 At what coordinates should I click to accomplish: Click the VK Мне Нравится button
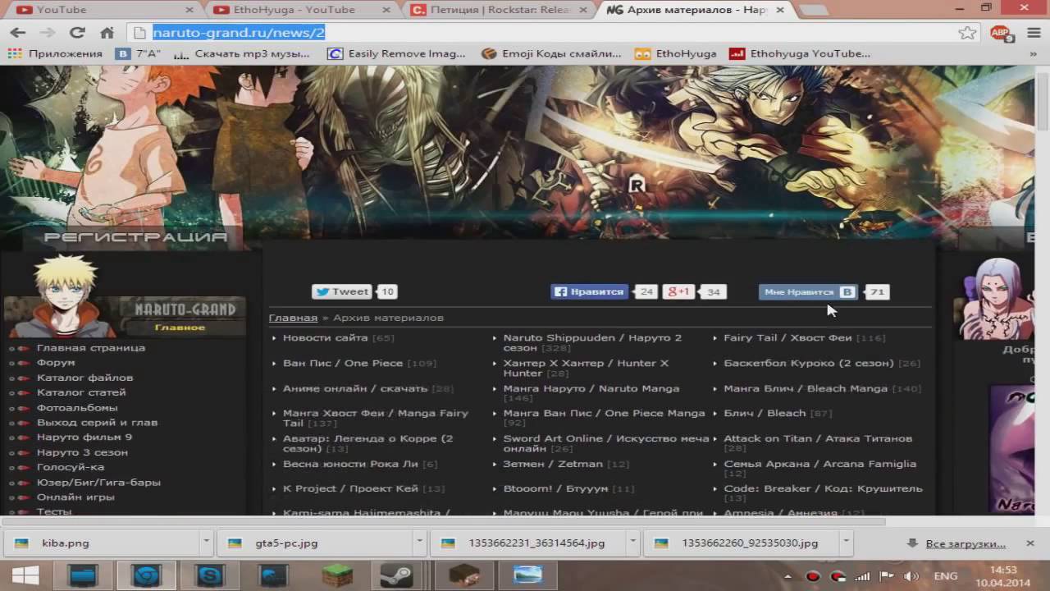coord(809,292)
